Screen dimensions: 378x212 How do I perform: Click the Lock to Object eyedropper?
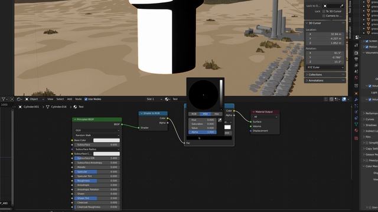(341, 6)
